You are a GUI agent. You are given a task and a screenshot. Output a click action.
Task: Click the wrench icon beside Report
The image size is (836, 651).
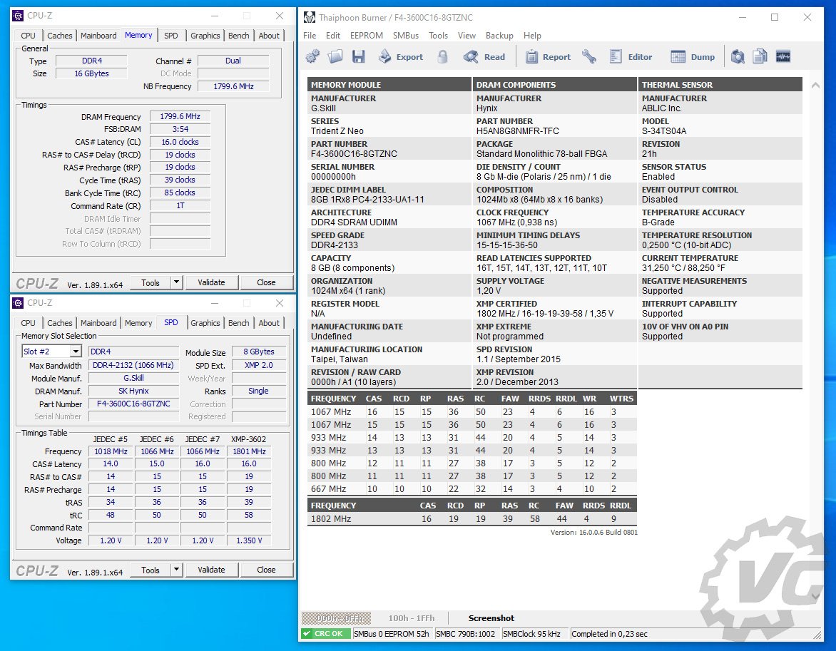pyautogui.click(x=588, y=57)
